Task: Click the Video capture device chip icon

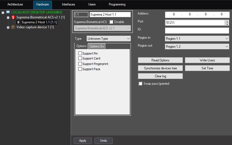Action: coord(13,27)
